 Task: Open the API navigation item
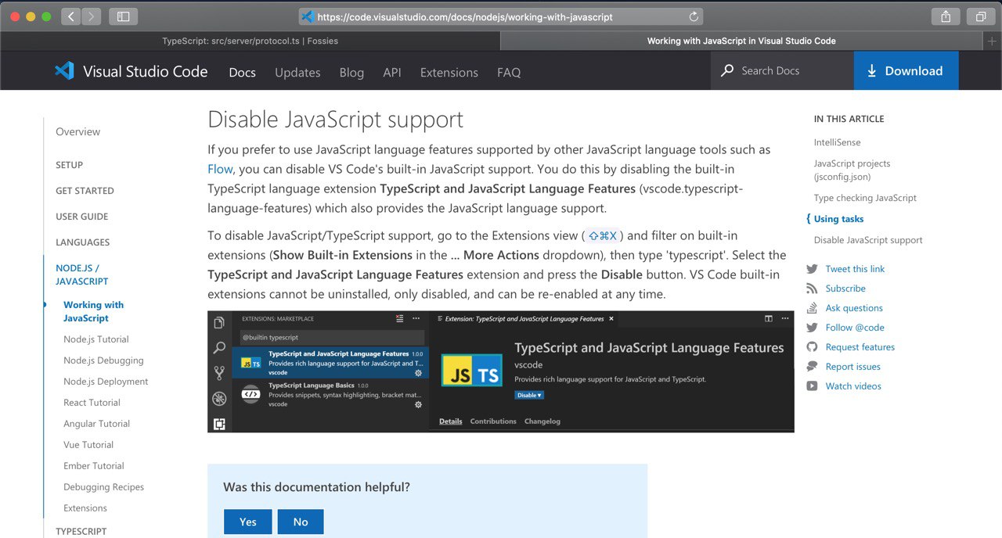[392, 72]
